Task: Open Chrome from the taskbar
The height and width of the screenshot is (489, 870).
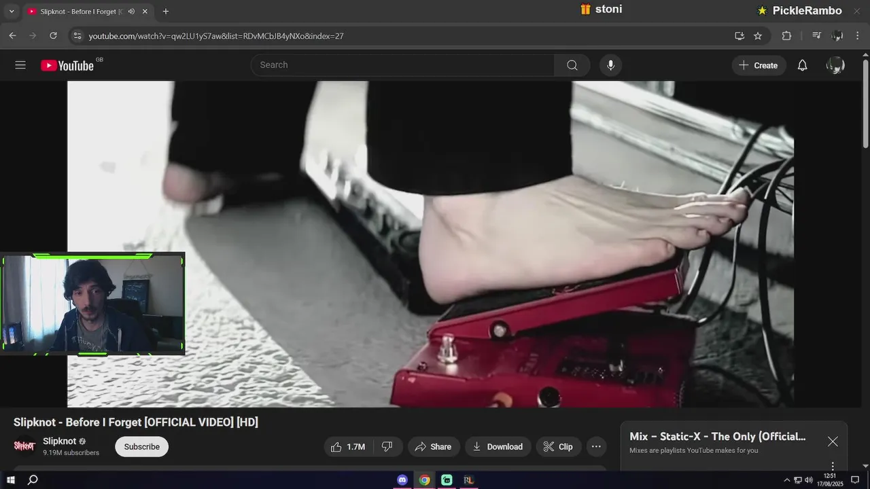Action: tap(424, 480)
